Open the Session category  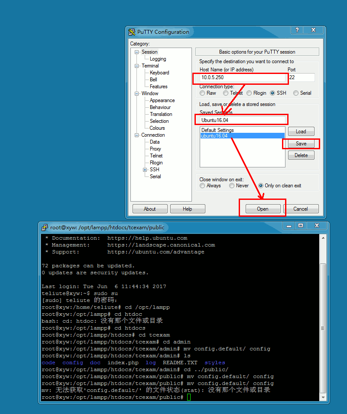pyautogui.click(x=149, y=52)
